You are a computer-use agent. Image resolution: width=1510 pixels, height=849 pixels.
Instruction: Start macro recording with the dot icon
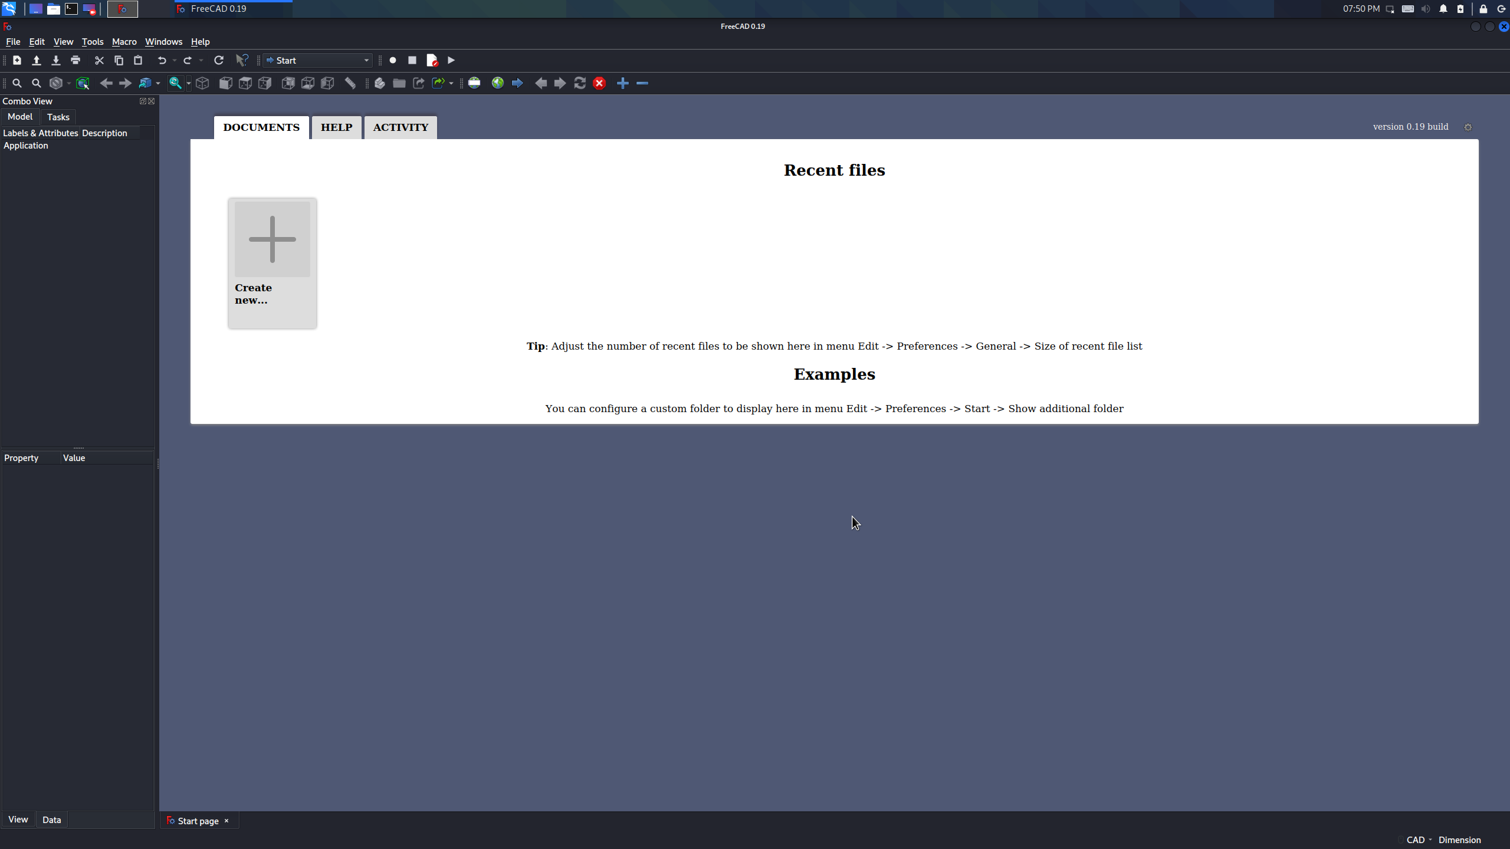[393, 60]
